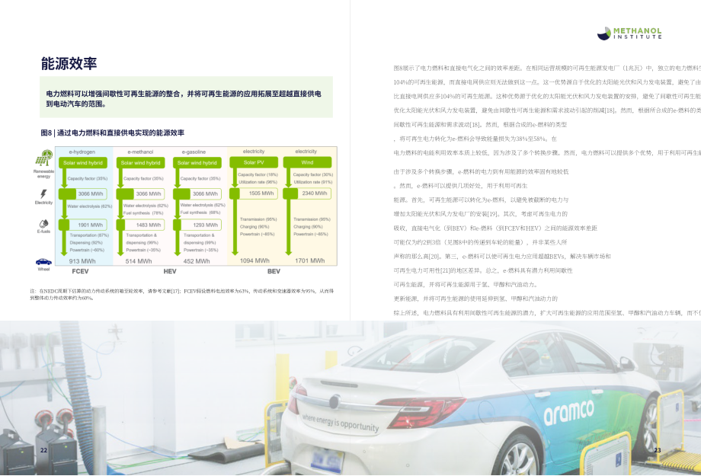Click the 1701 MWh result
Screen dimensions: 701x476
[x=310, y=260]
